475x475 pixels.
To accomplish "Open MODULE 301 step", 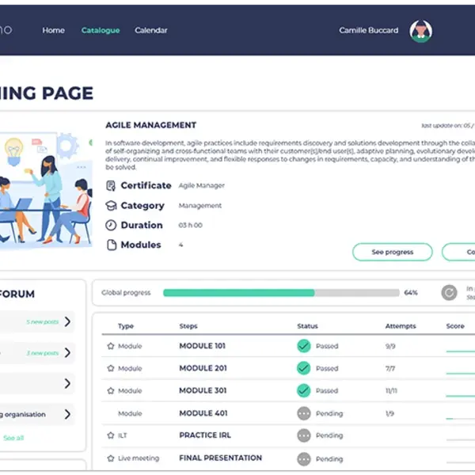I will click(x=203, y=390).
